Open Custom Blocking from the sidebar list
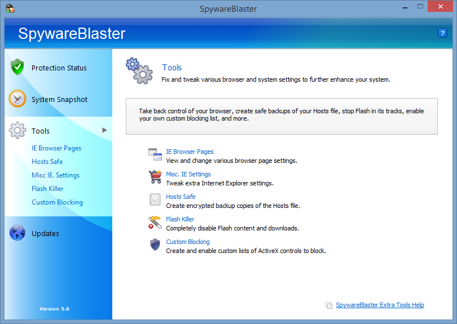The image size is (457, 324). pyautogui.click(x=57, y=202)
